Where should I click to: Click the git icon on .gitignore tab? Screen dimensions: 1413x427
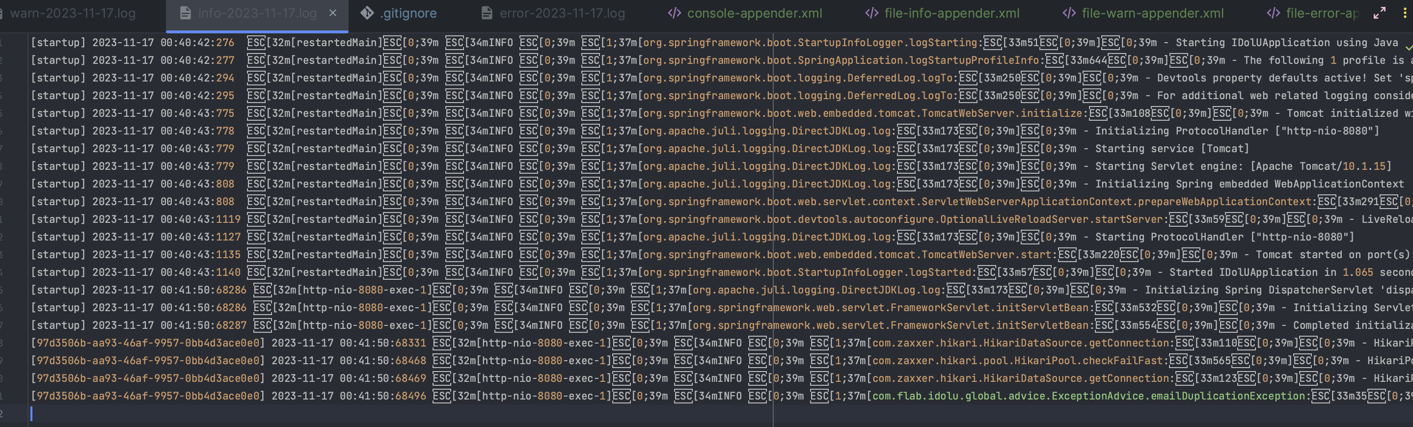367,13
